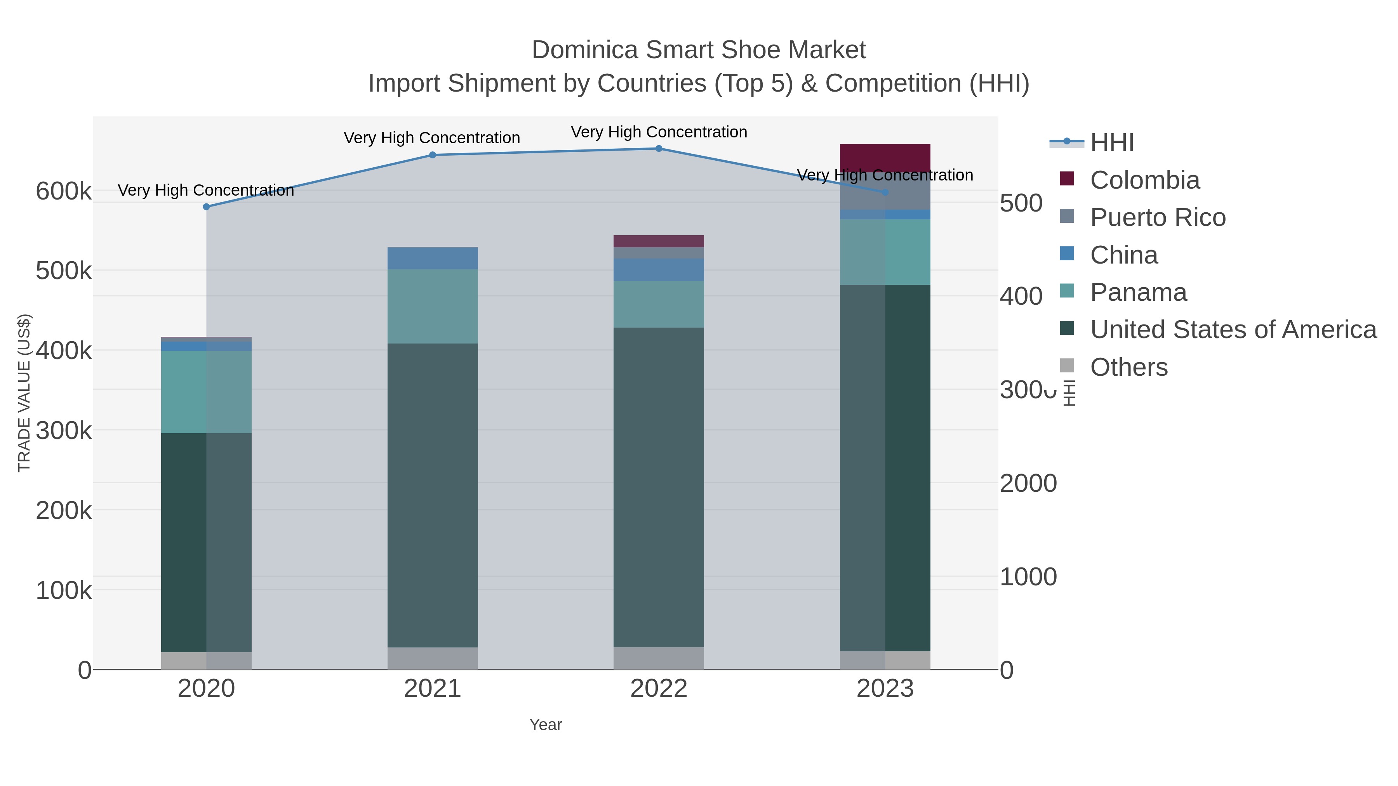This screenshot has height=786, width=1398.
Task: Toggle the Others legend entry
Action: coord(1114,367)
